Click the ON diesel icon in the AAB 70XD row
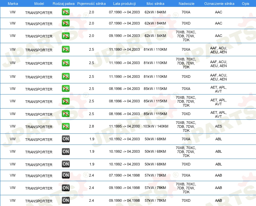 (x=65, y=200)
